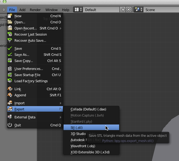Viewport: 179px width, 161px height.
Task: Collapse the info header menus
Action: click(4, 10)
